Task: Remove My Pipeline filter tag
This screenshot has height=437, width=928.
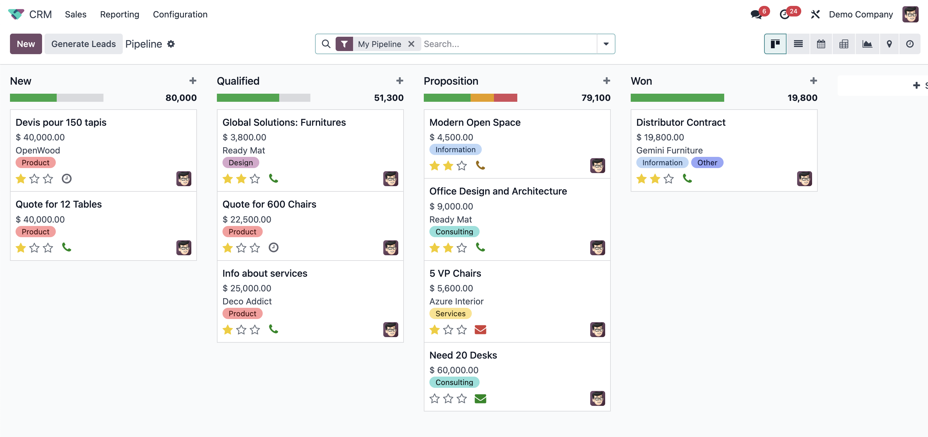Action: coord(413,43)
